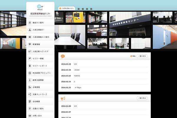Click the orange speech bubble news header icon
177x118 pixels.
click(63, 56)
